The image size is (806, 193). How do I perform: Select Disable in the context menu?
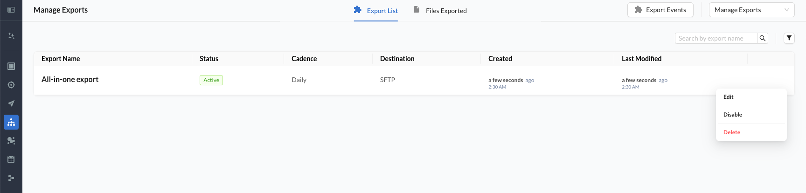tap(733, 115)
